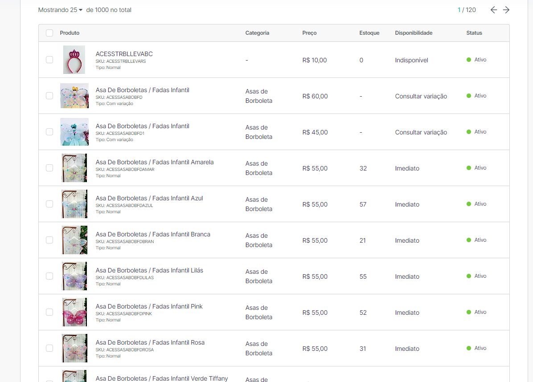Screen dimensions: 533x382
Task: Open the Lilás butterfly wings thumbnail
Action: (x=74, y=276)
